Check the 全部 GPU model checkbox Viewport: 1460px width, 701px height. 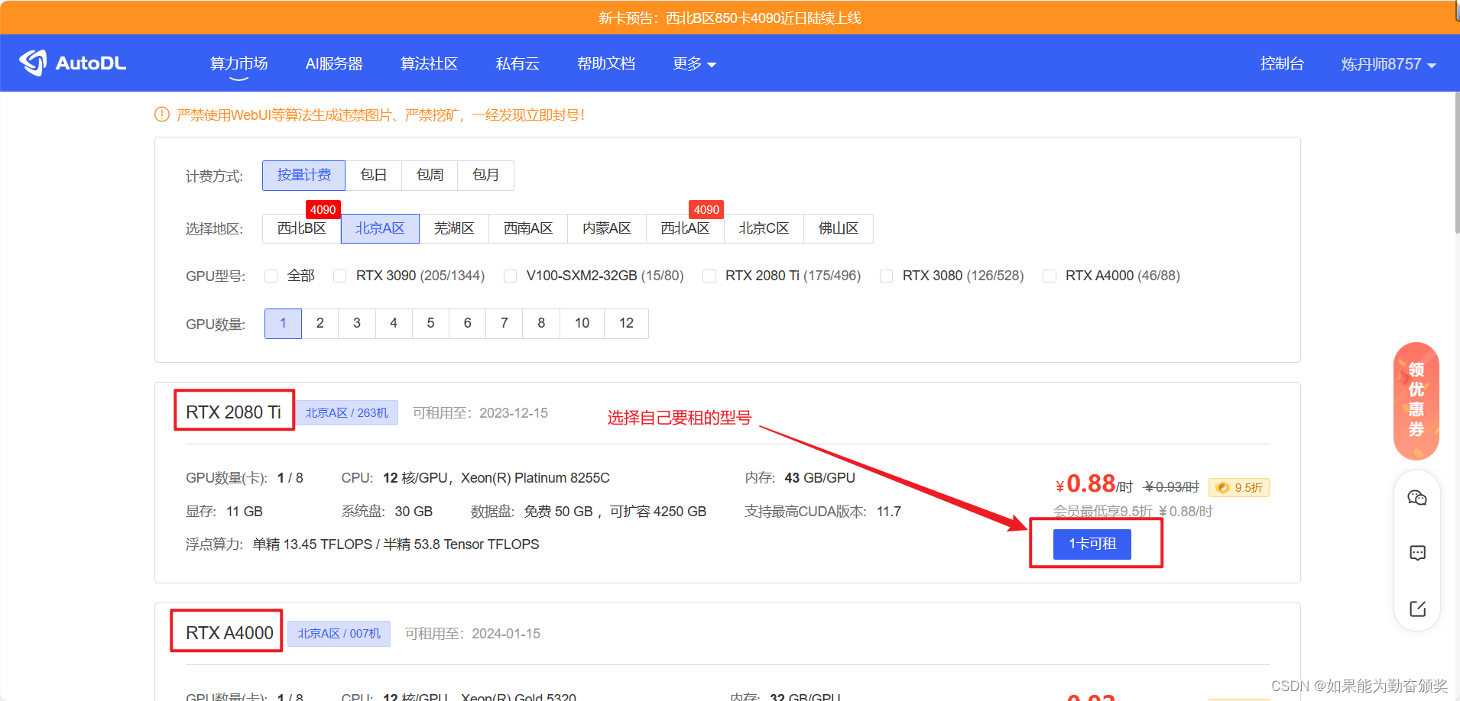click(x=271, y=276)
